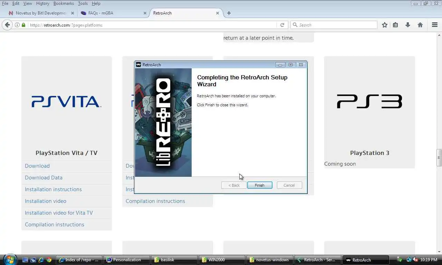The image size is (442, 265).
Task: Click Finish in the RetroArch setup wizard
Action: [260, 185]
